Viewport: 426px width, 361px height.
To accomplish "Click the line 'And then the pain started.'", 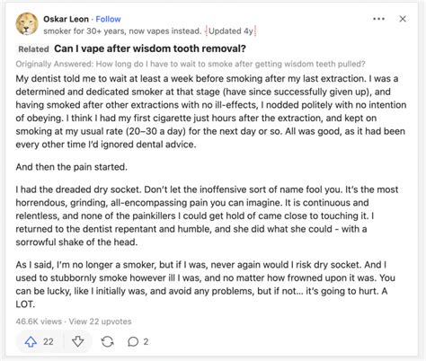I will click(72, 167).
